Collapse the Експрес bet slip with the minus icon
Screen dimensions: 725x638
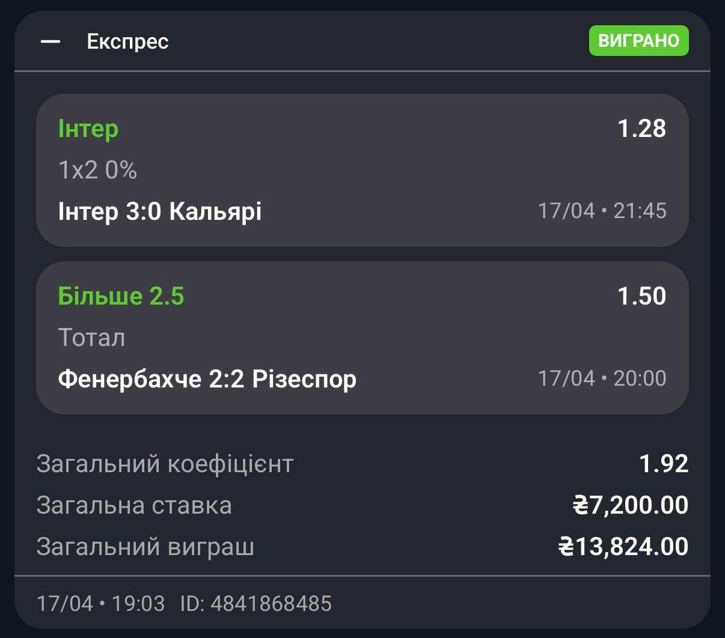[50, 41]
